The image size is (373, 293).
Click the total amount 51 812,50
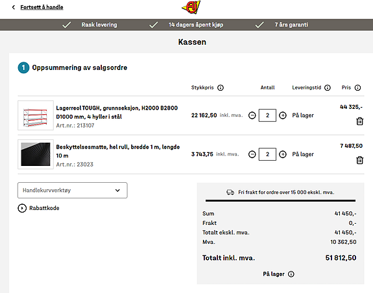tap(341, 258)
